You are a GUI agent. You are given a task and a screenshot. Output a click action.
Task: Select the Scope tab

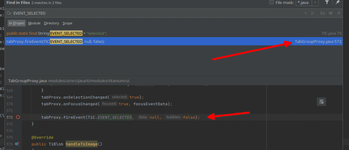[x=67, y=23]
